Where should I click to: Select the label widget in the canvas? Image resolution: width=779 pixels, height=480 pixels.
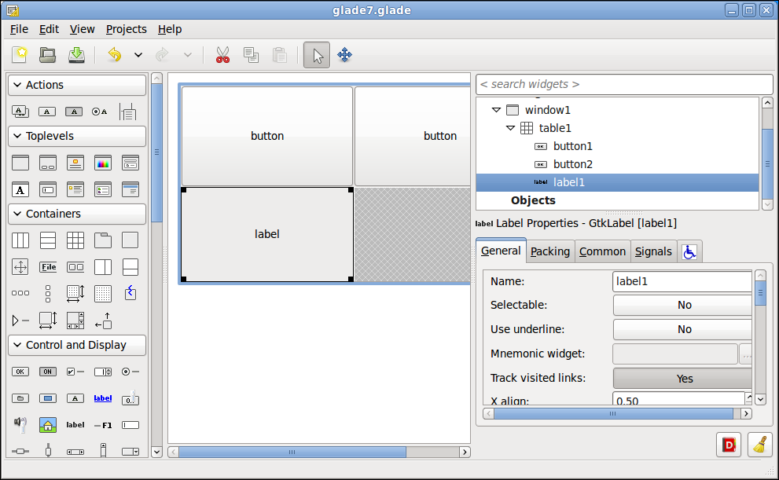coord(267,234)
